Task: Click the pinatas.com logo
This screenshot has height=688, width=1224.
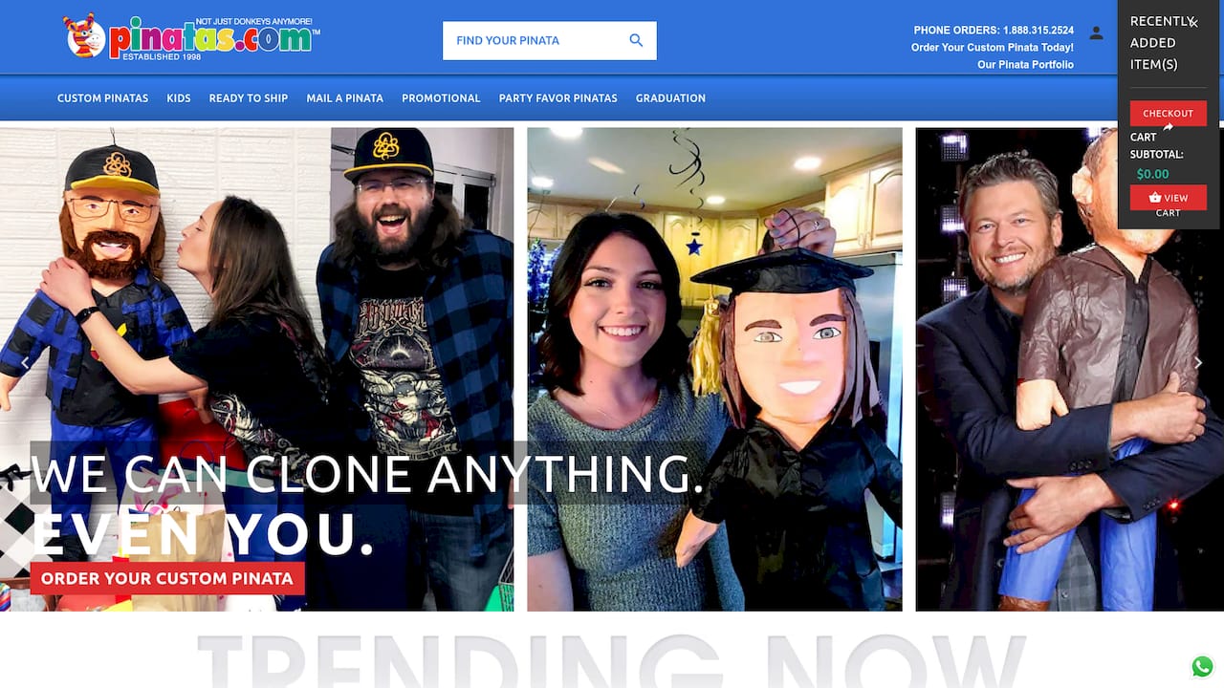Action: [x=190, y=37]
